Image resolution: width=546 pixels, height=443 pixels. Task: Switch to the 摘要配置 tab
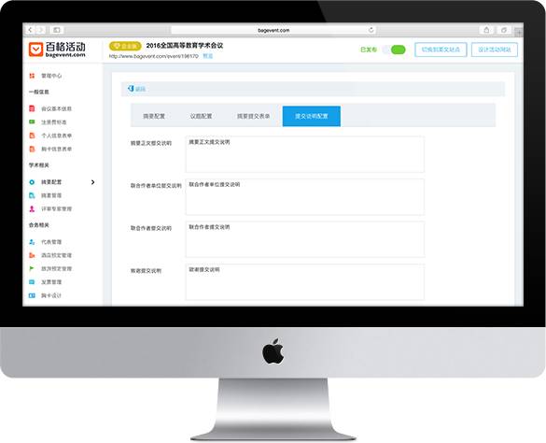(x=154, y=116)
